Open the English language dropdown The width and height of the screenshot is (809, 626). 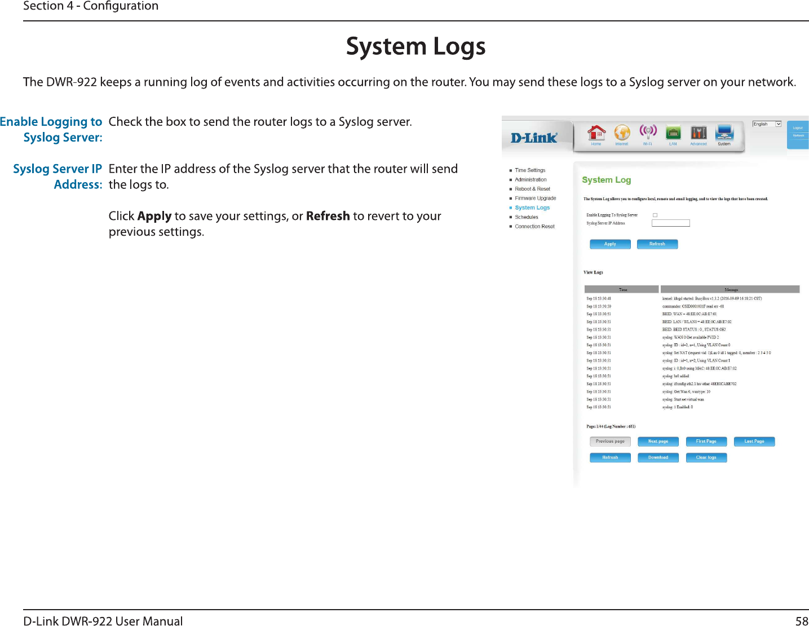[767, 124]
